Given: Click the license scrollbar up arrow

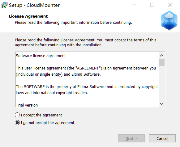Looking at the screenshot, I should pos(161,56).
